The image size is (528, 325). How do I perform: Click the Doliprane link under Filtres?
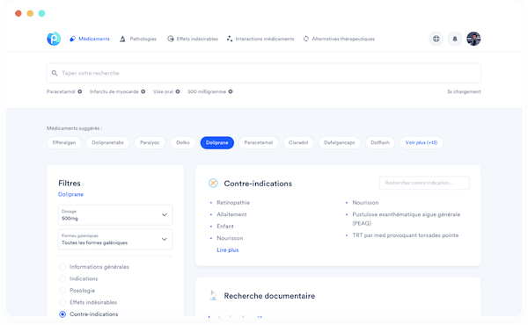(70, 194)
